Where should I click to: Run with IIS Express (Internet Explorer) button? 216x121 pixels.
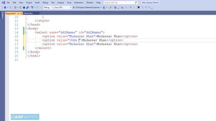click(86, 7)
